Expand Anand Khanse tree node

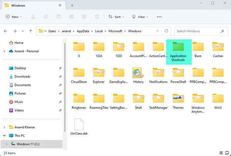4,127
